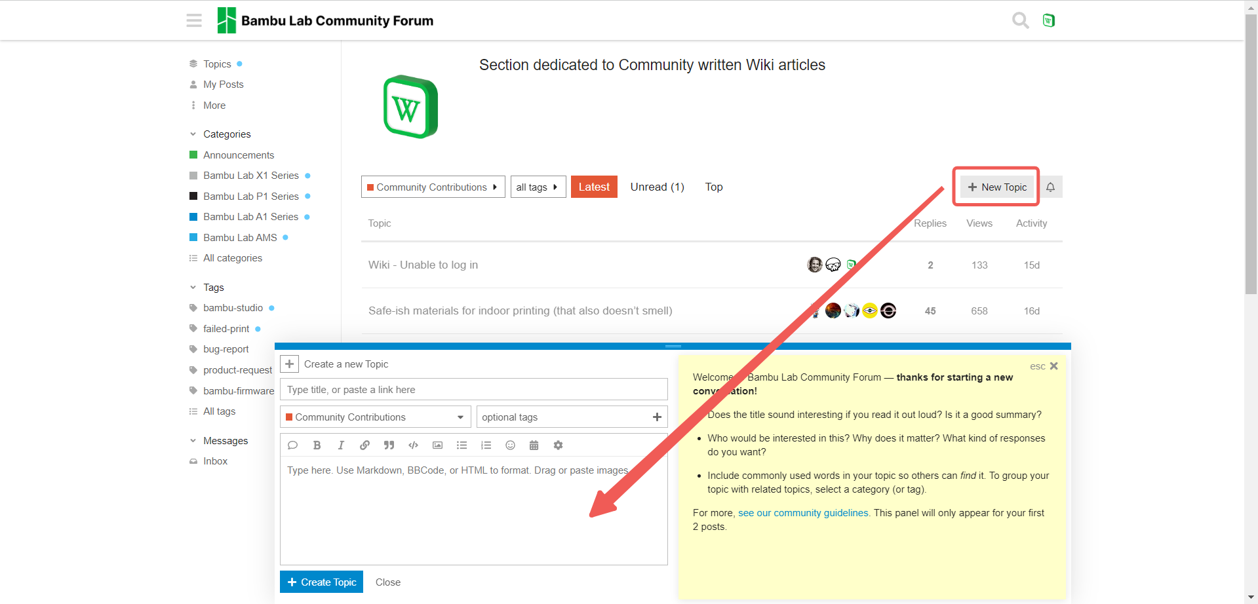Click the Wiki category logo image

410,107
